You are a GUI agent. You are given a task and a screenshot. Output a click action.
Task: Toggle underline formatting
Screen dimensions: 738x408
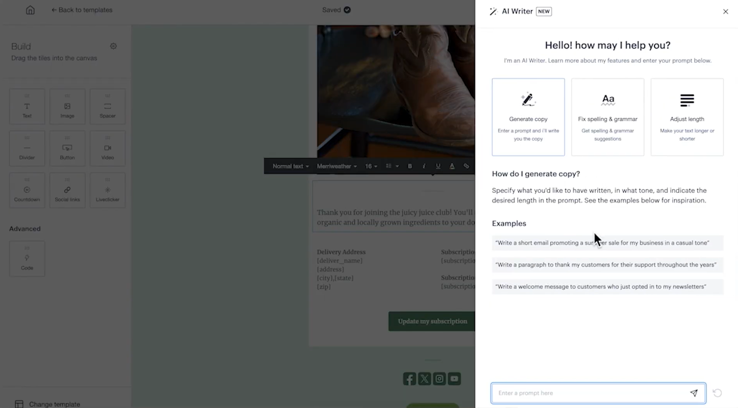coord(438,166)
